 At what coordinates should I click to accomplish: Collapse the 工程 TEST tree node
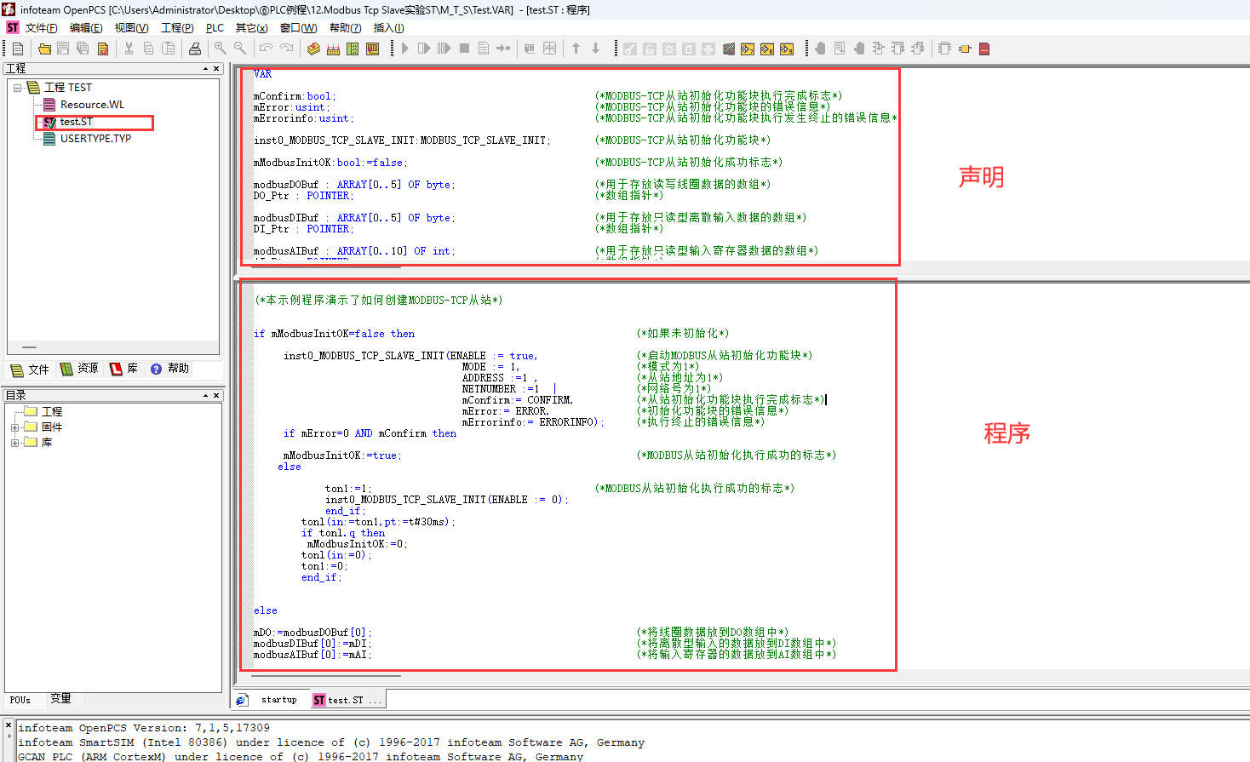17,88
